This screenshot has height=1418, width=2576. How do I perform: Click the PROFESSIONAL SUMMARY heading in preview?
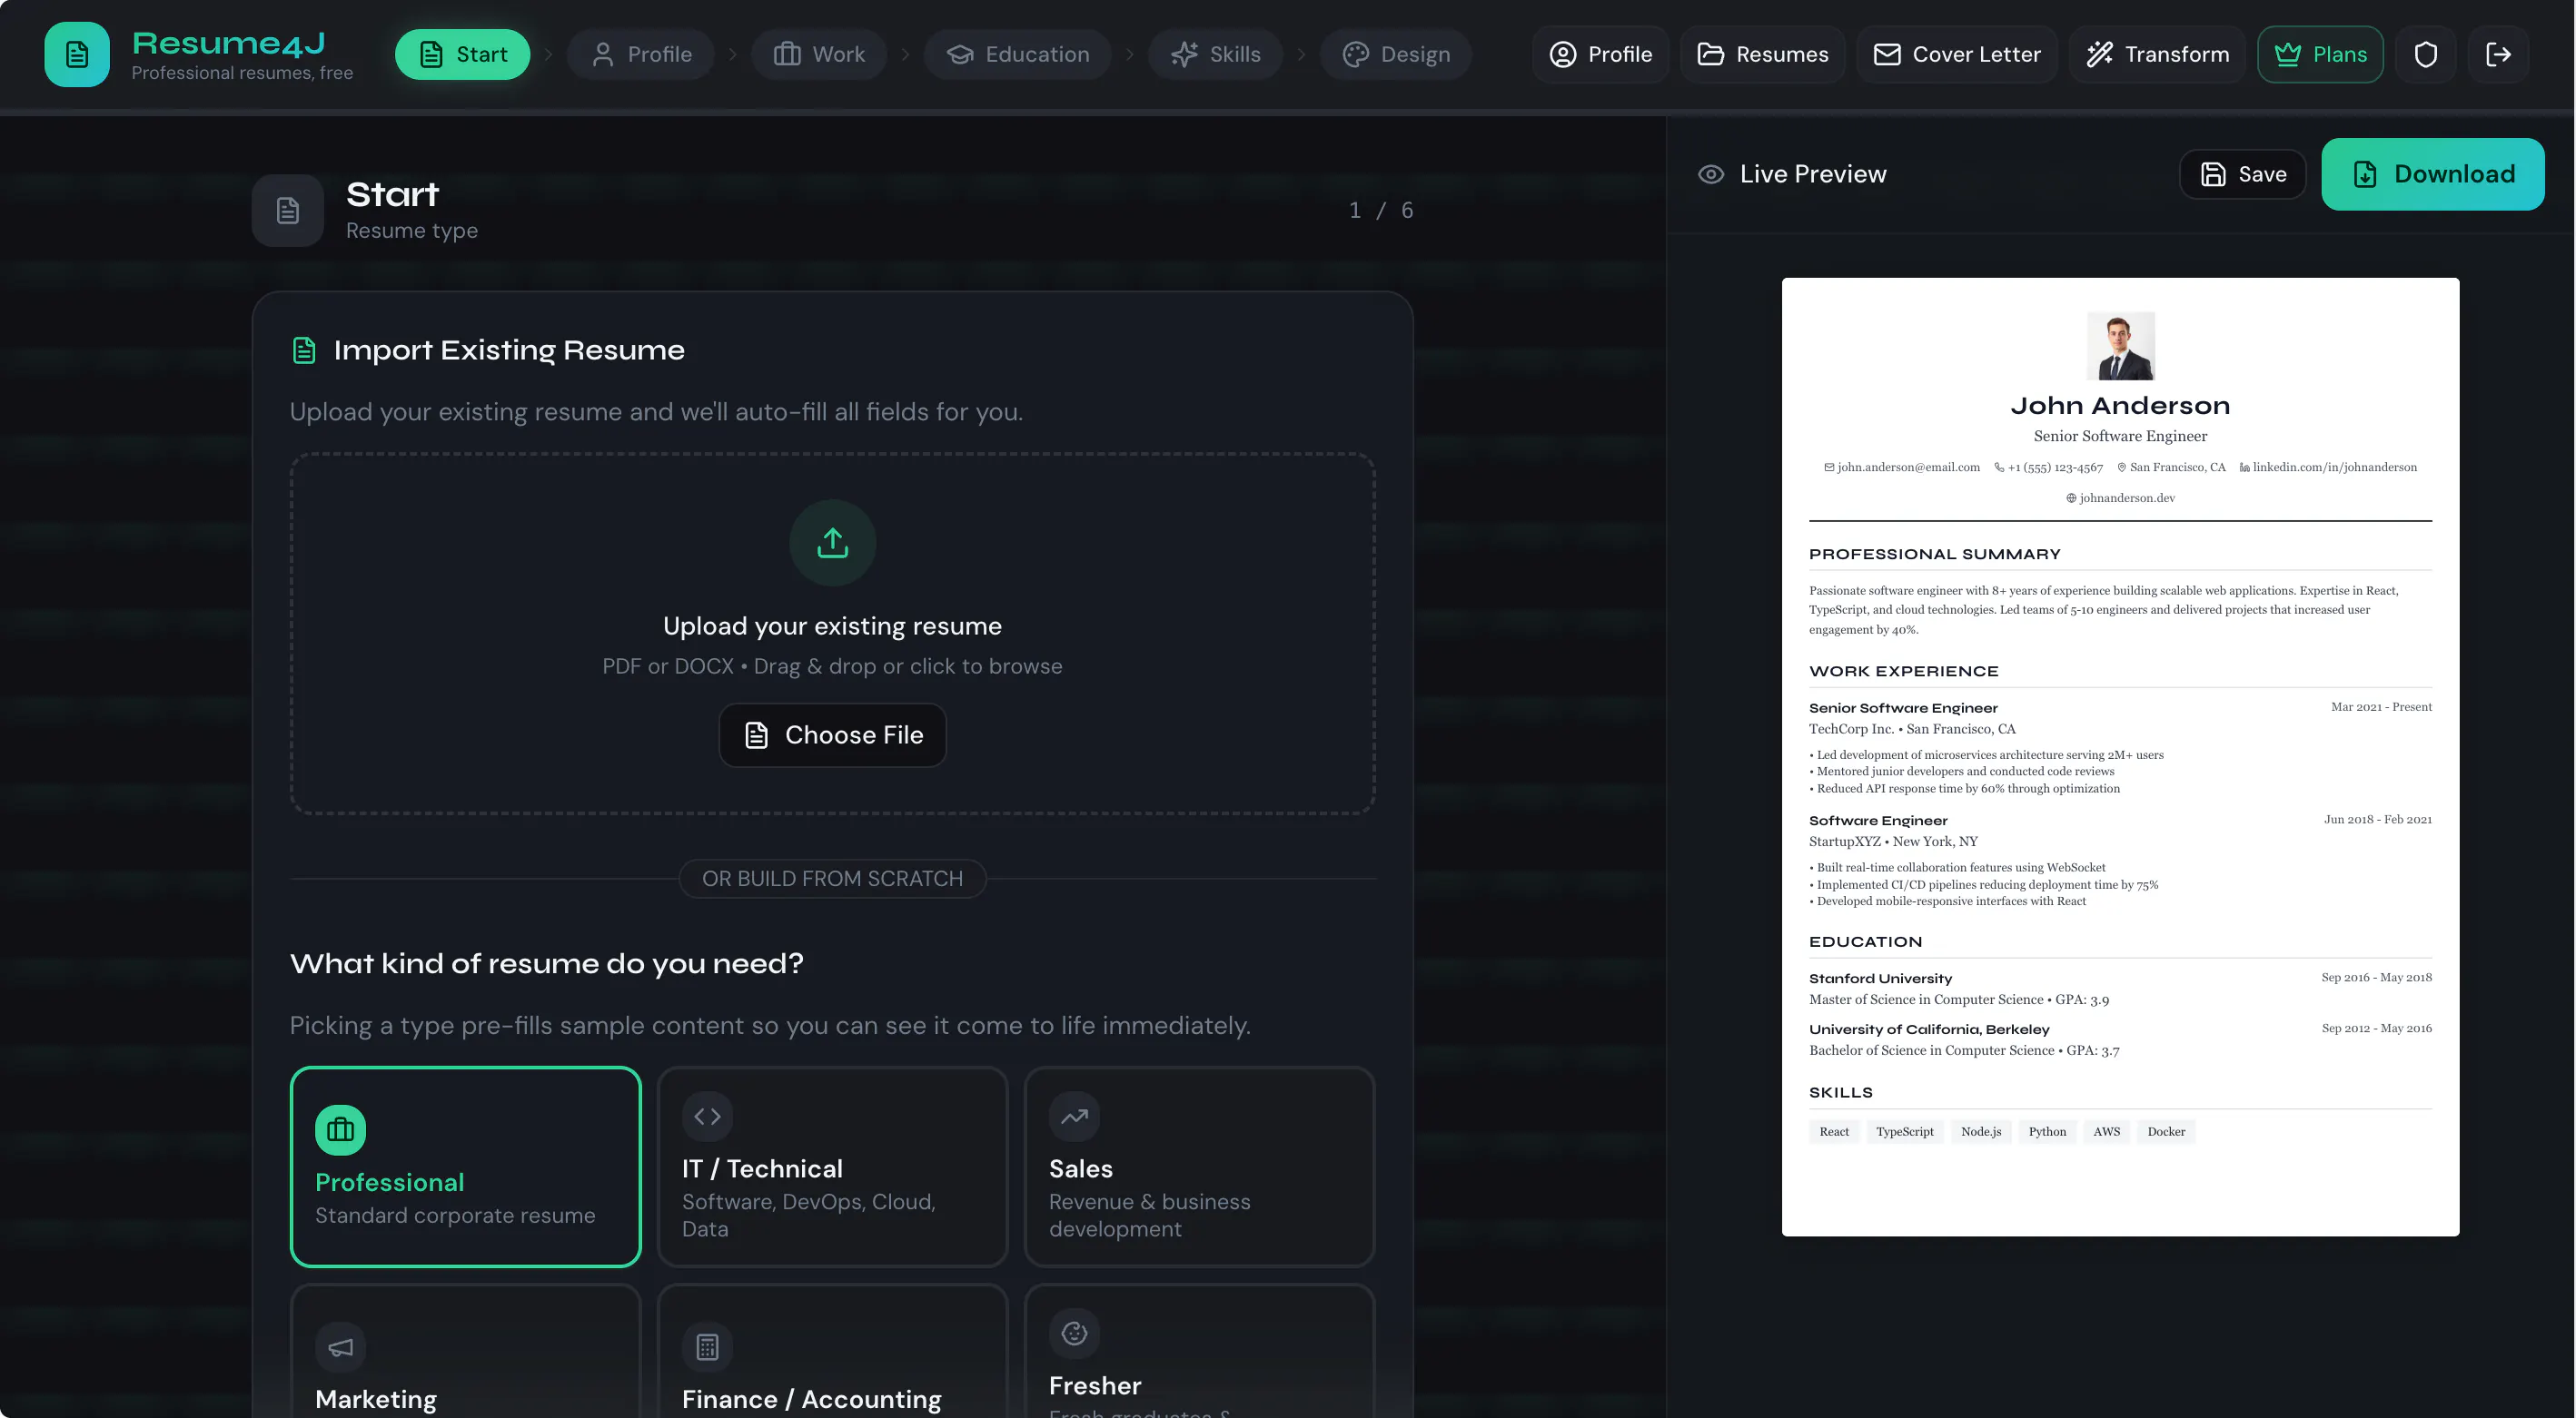point(1935,555)
